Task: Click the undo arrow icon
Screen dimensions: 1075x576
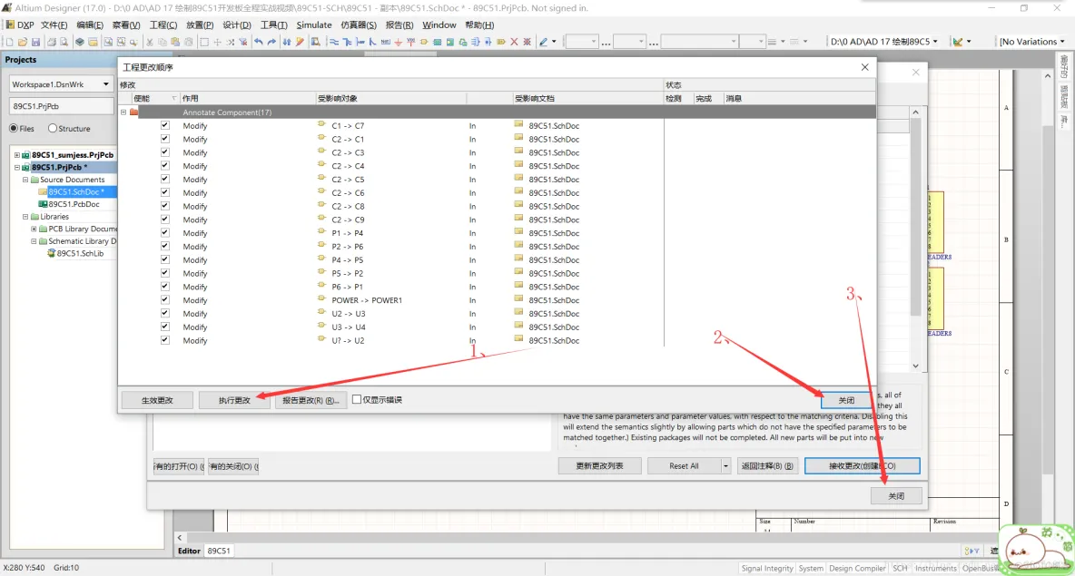Action: (259, 42)
